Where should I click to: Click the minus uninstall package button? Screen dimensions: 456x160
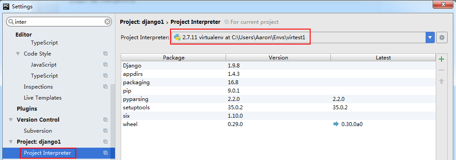coord(441,70)
